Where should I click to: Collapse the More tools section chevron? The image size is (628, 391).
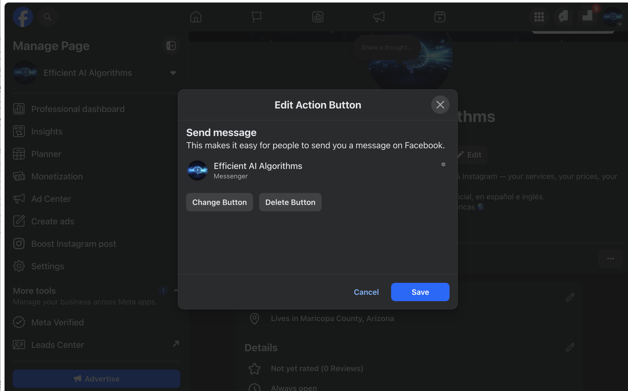pos(176,290)
